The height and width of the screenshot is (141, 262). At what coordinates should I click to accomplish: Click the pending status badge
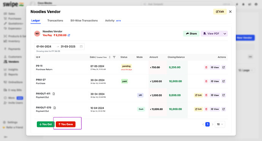coord(126,66)
